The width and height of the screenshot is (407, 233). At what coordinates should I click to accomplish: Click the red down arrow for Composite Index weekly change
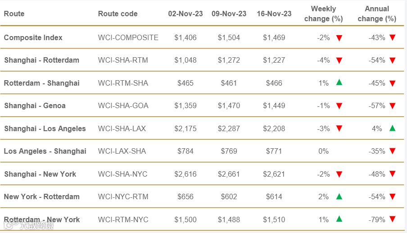[339, 38]
